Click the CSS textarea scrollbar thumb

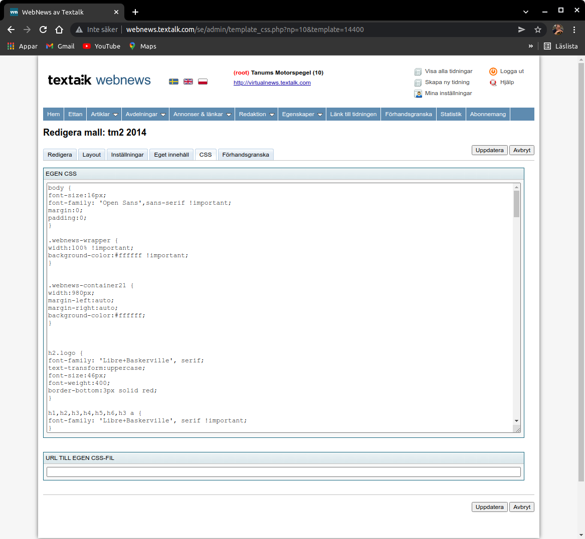[516, 204]
